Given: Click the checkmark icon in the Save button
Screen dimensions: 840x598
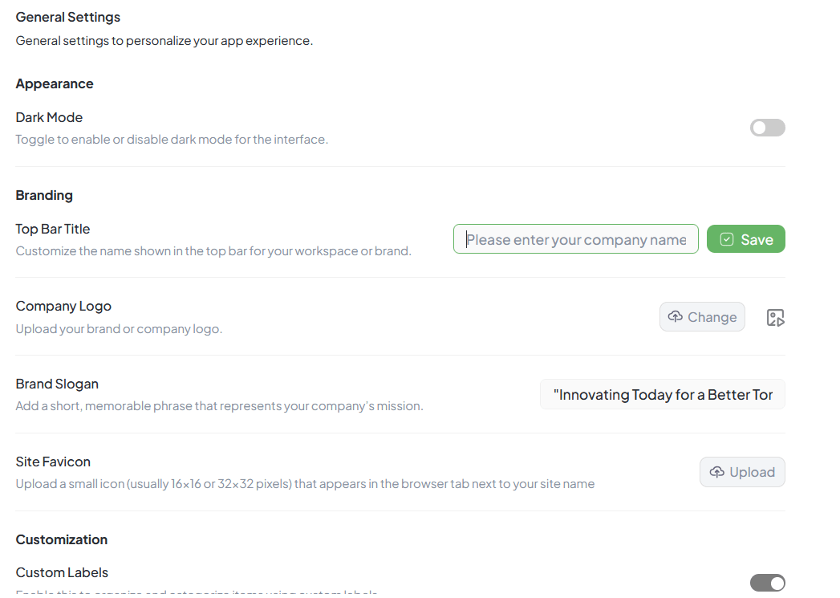Looking at the screenshot, I should 727,239.
